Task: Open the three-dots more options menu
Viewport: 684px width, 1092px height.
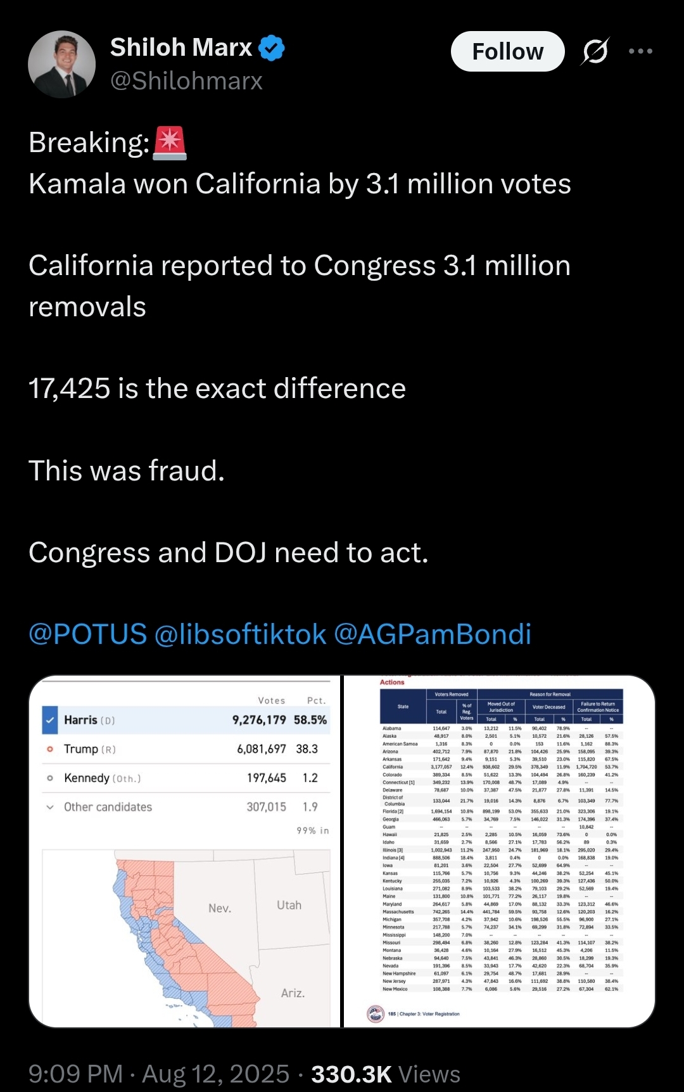Action: click(x=640, y=51)
